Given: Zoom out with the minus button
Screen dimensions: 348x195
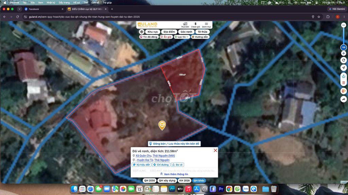Looking at the screenshot, I should [344, 25].
